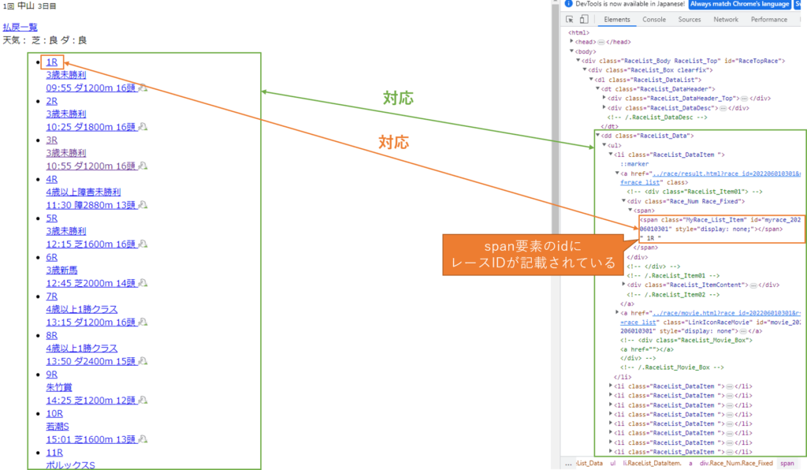
Task: Collapse the dl RaceList_DataList node
Action: (592, 80)
